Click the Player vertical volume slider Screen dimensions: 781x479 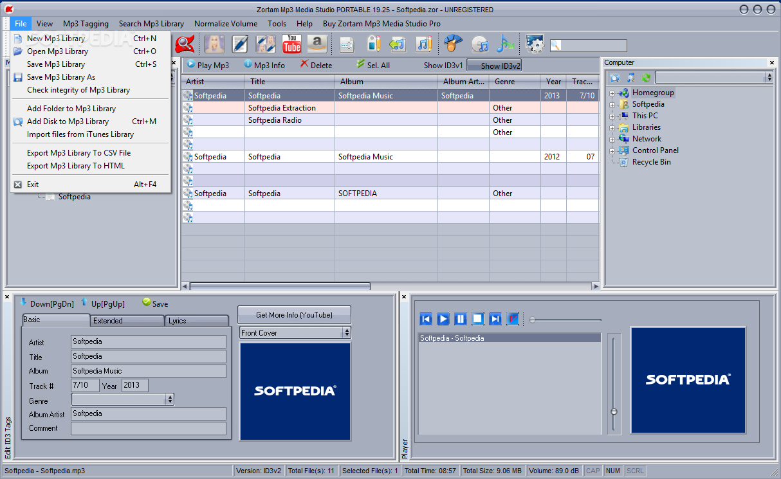[x=614, y=383]
